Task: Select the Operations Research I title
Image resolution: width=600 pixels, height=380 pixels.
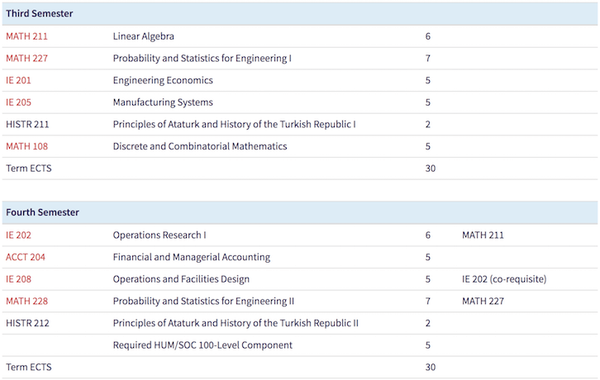Action: point(160,235)
